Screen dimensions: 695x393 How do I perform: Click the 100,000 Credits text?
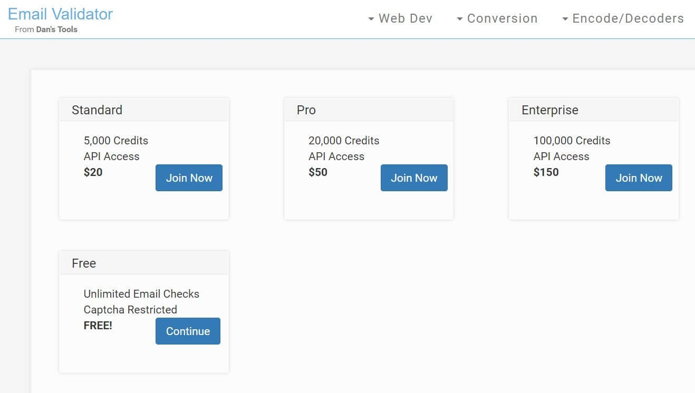[x=572, y=141]
